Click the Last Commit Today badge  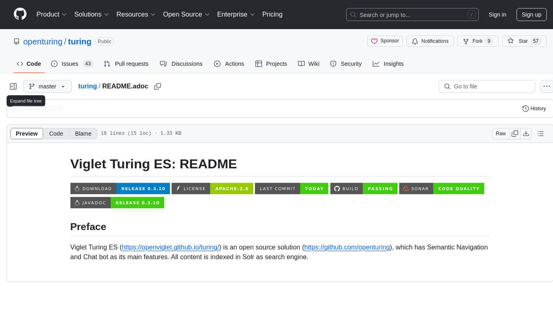[292, 189]
